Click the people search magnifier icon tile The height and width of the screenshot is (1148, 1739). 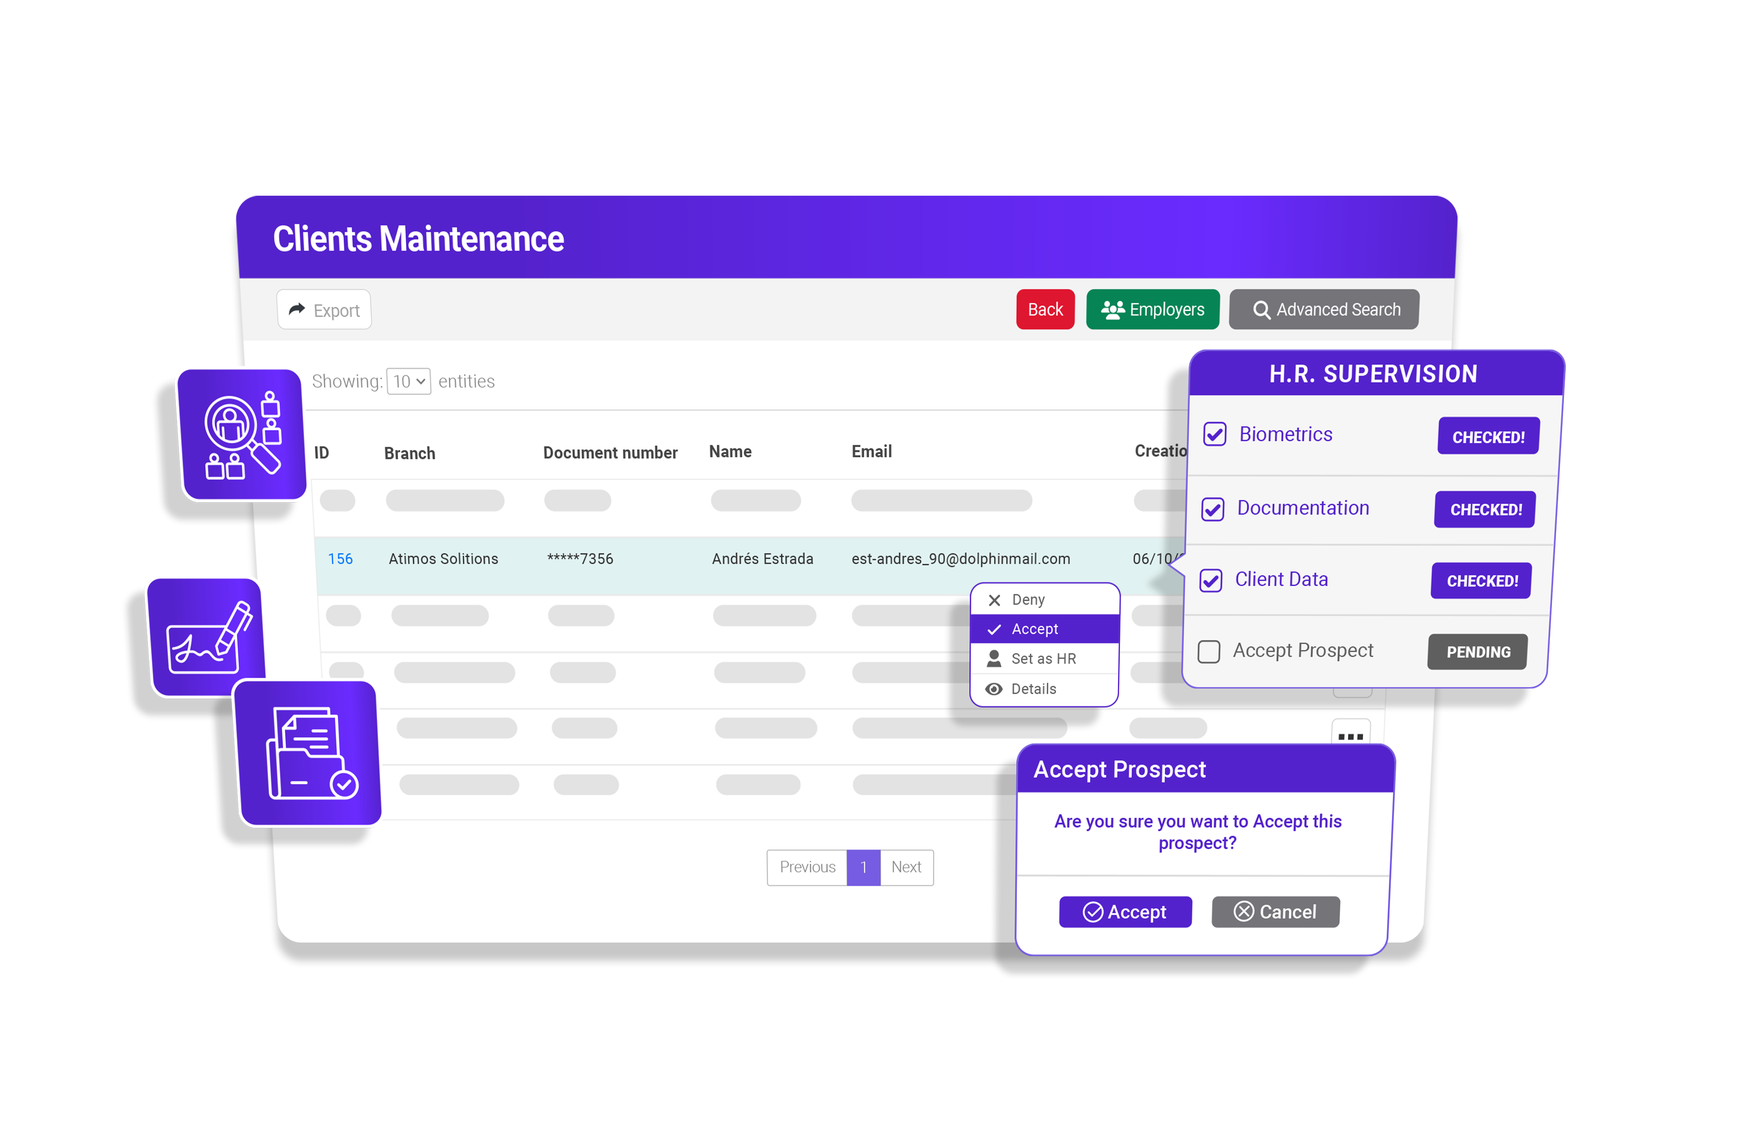[242, 435]
